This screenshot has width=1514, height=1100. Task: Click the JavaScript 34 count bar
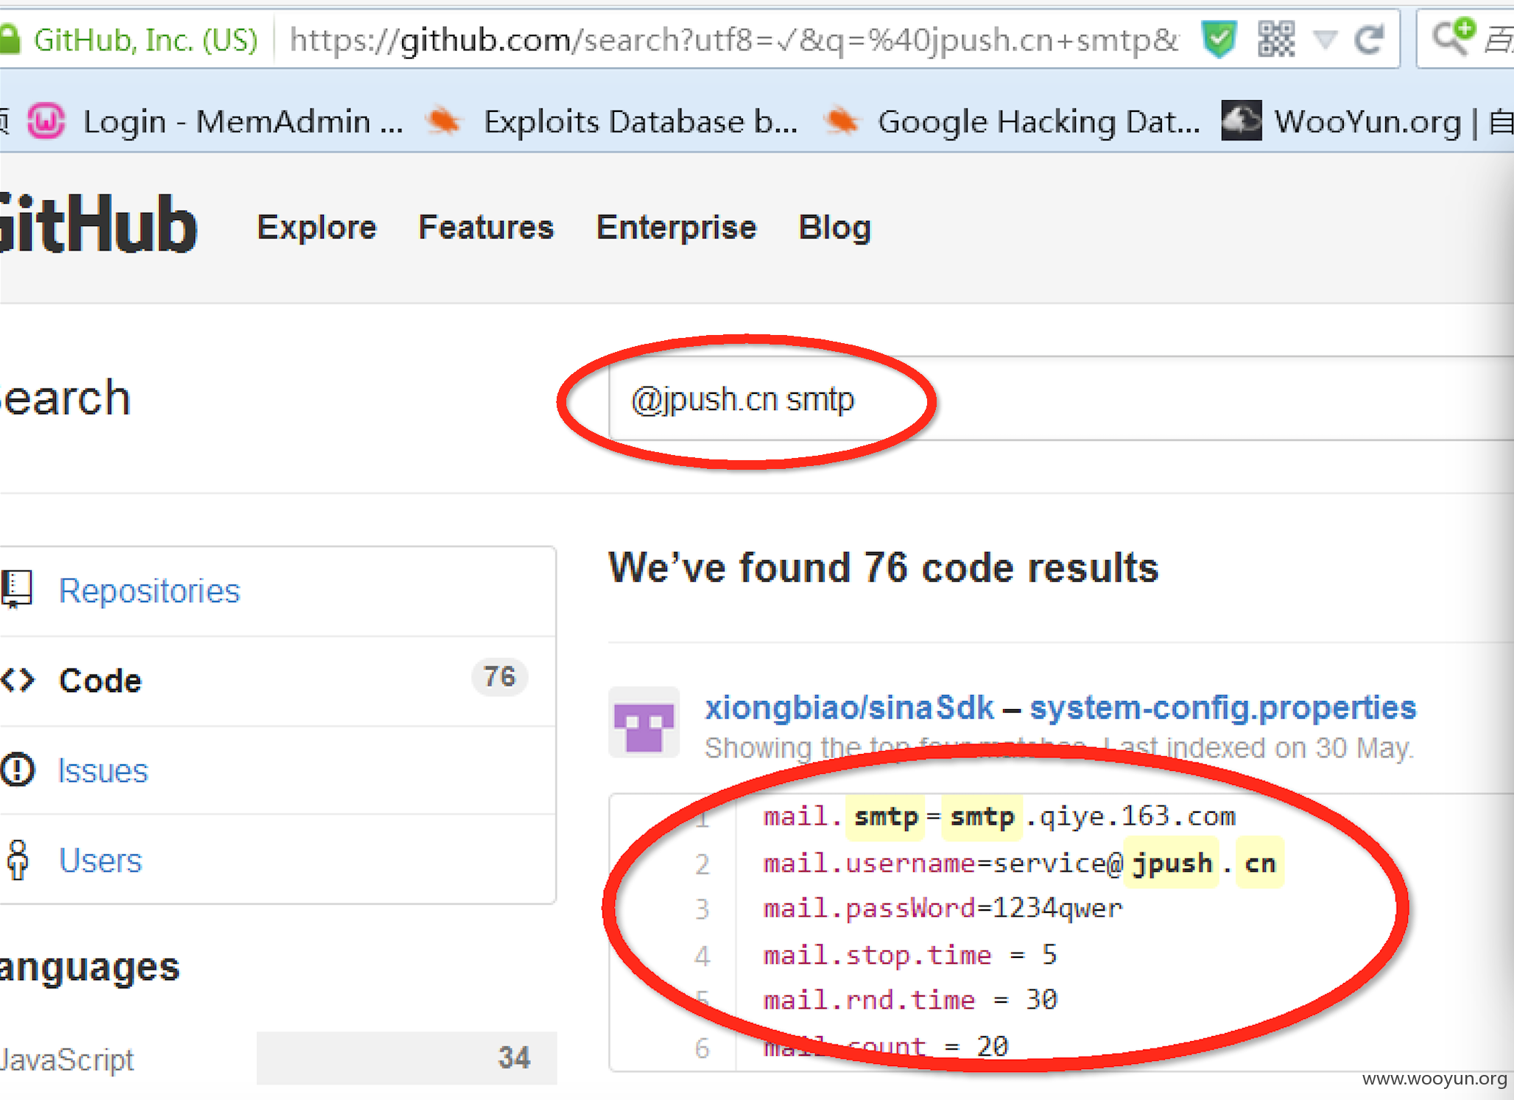(406, 1058)
